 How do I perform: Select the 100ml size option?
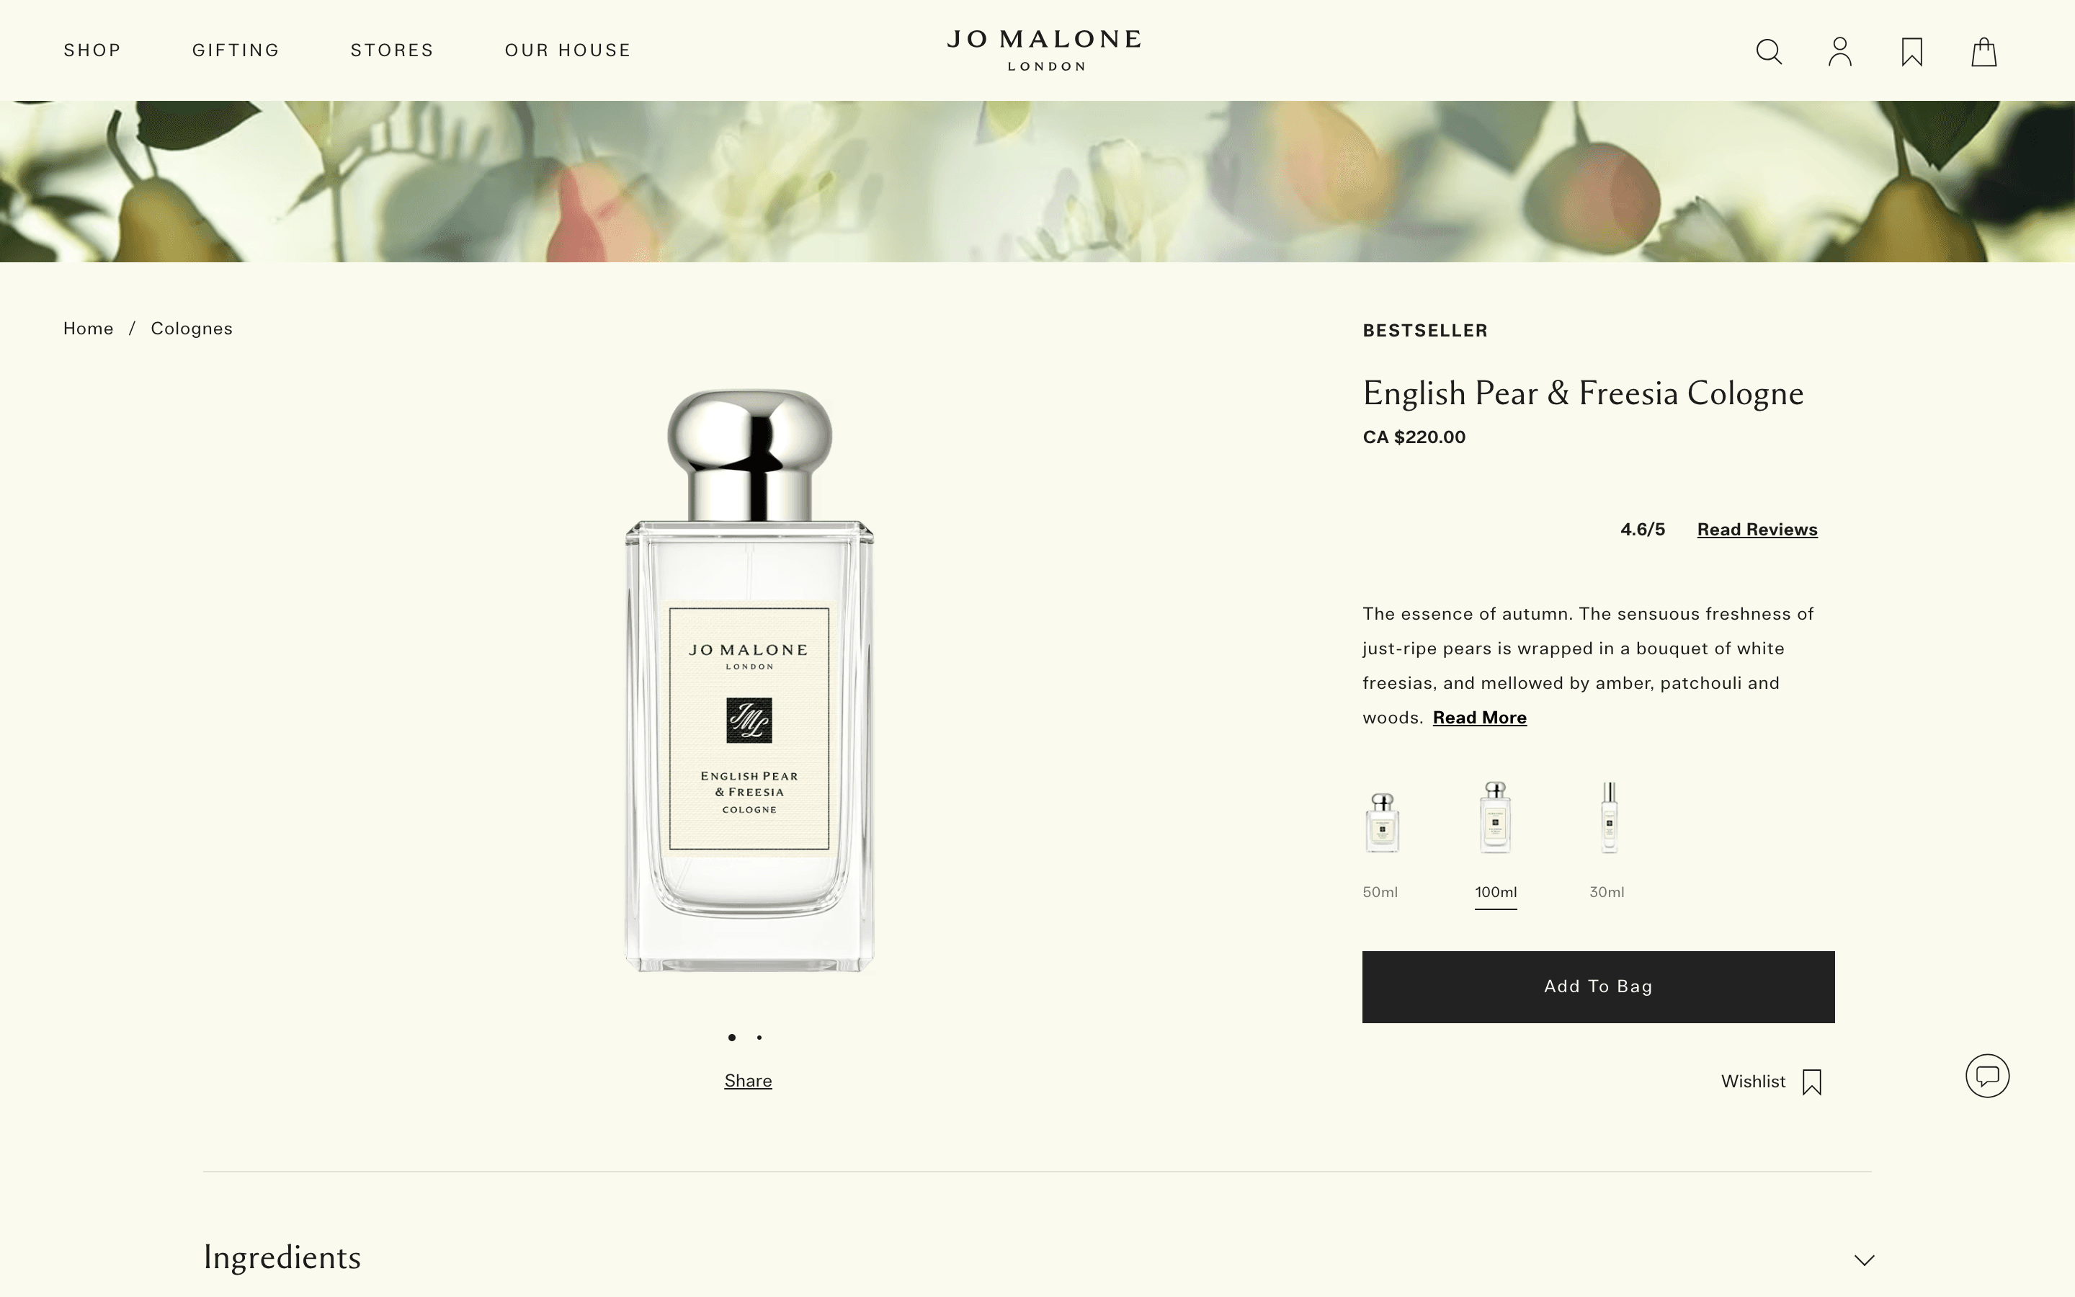1496,843
